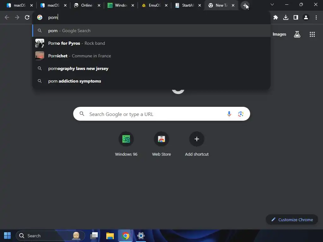Click the Images link
323x242 pixels.
pos(279,34)
